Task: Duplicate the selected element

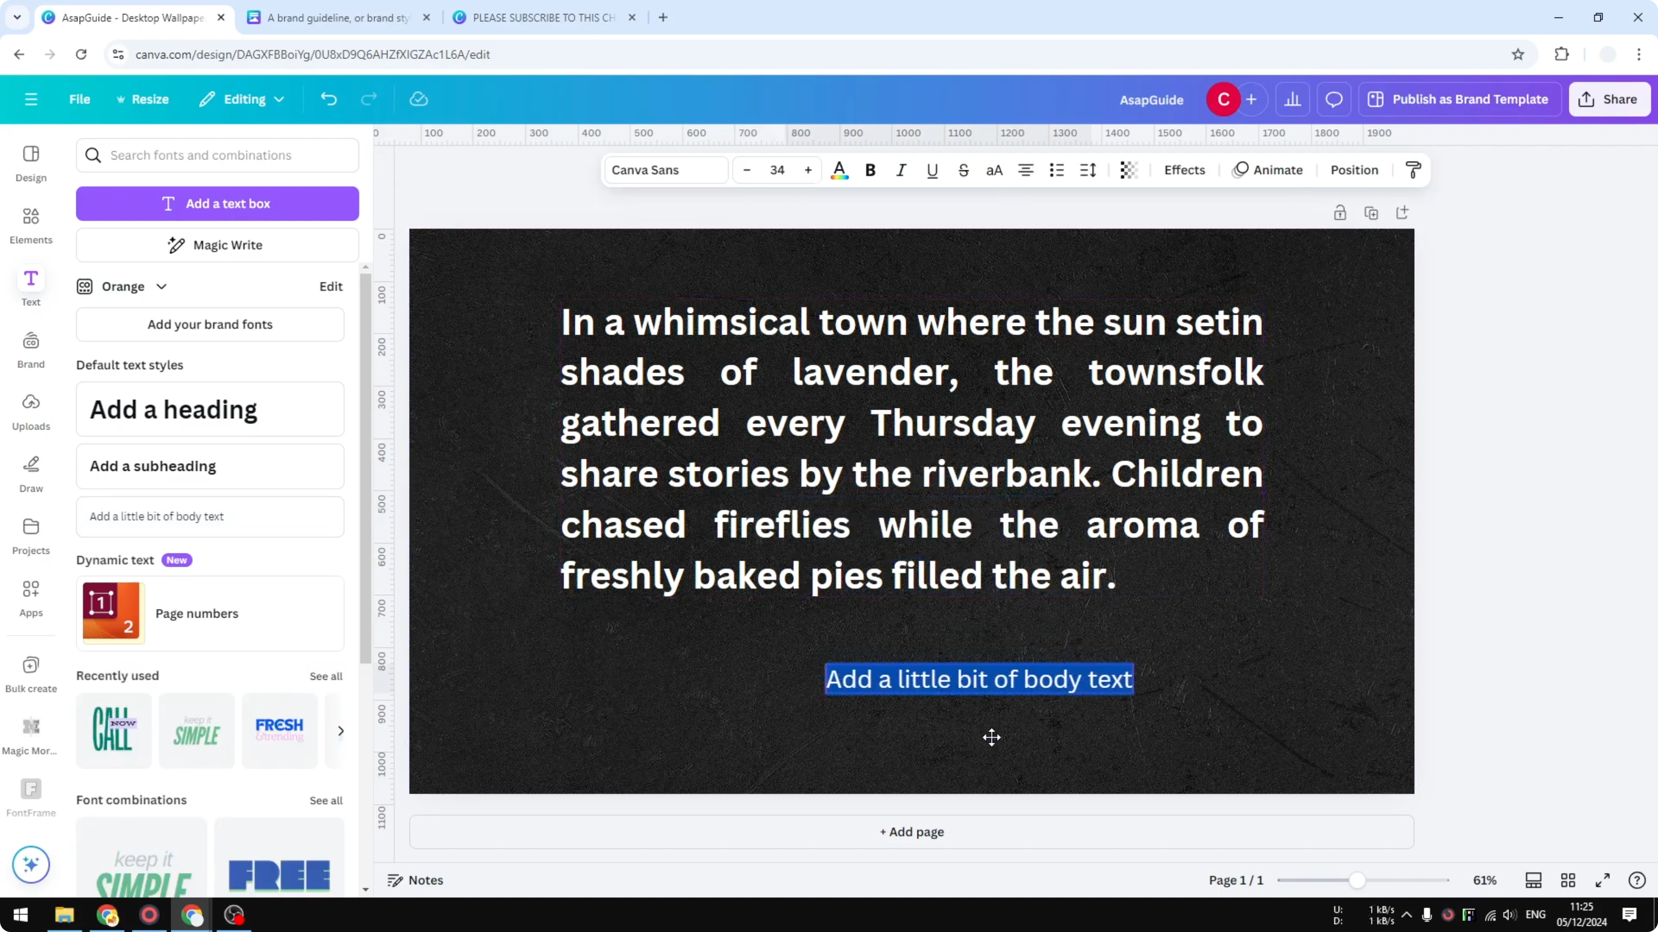Action: point(1371,212)
